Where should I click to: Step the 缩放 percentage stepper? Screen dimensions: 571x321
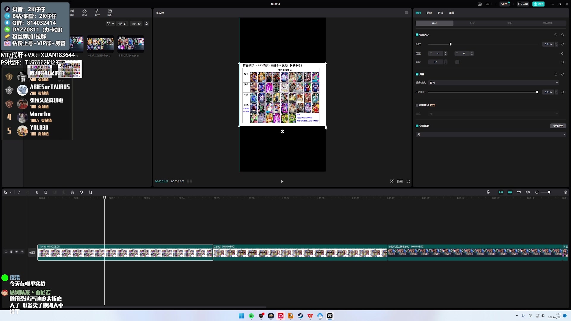556,44
